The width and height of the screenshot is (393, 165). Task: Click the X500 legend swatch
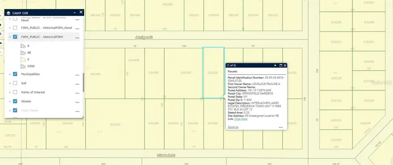[x=23, y=66]
